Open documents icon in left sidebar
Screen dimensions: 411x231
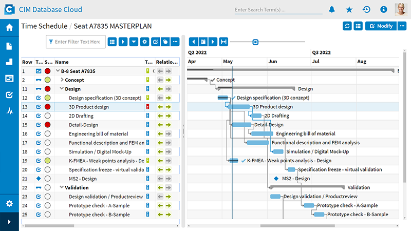(x=9, y=46)
